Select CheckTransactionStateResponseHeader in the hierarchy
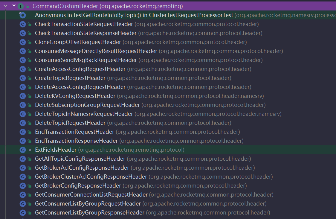Image resolution: width=336 pixels, height=219 pixels. pyautogui.click(x=86, y=33)
